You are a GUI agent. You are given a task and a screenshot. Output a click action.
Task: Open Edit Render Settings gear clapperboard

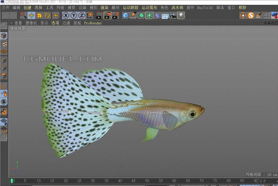point(115,15)
